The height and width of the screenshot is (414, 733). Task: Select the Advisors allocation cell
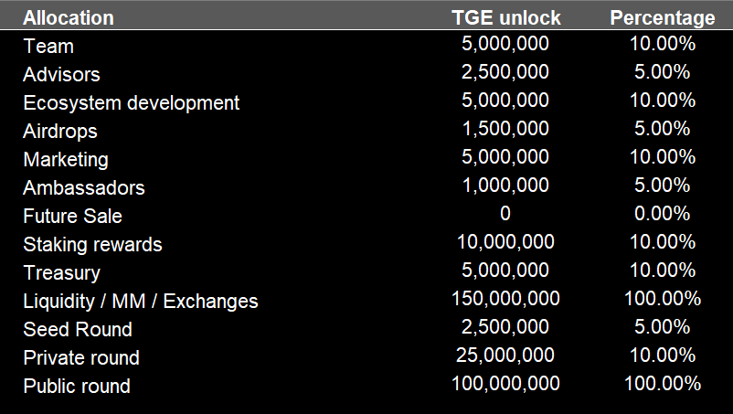click(61, 74)
